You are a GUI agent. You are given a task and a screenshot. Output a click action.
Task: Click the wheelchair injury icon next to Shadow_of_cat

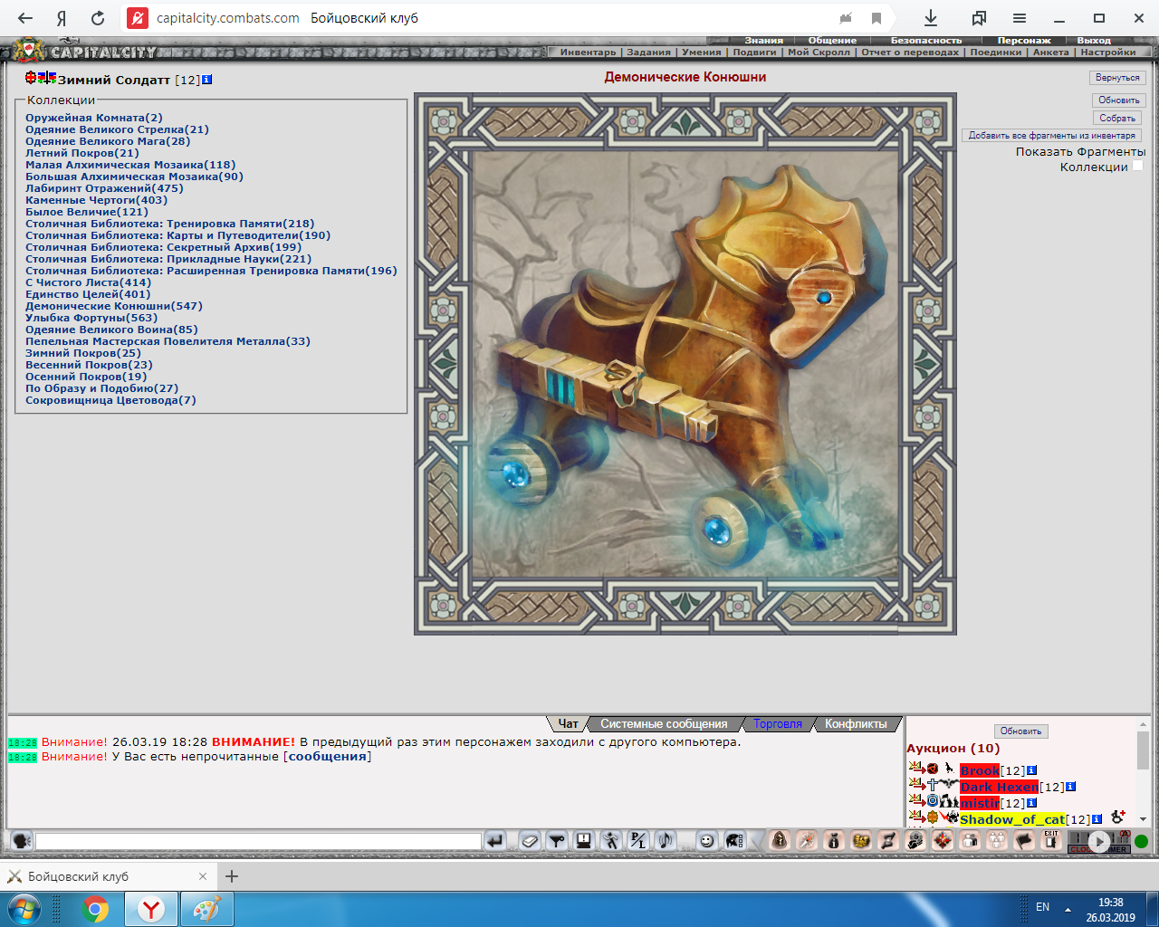pyautogui.click(x=1118, y=817)
